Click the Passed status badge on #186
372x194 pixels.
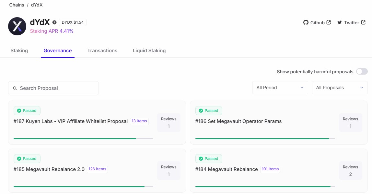[209, 111]
